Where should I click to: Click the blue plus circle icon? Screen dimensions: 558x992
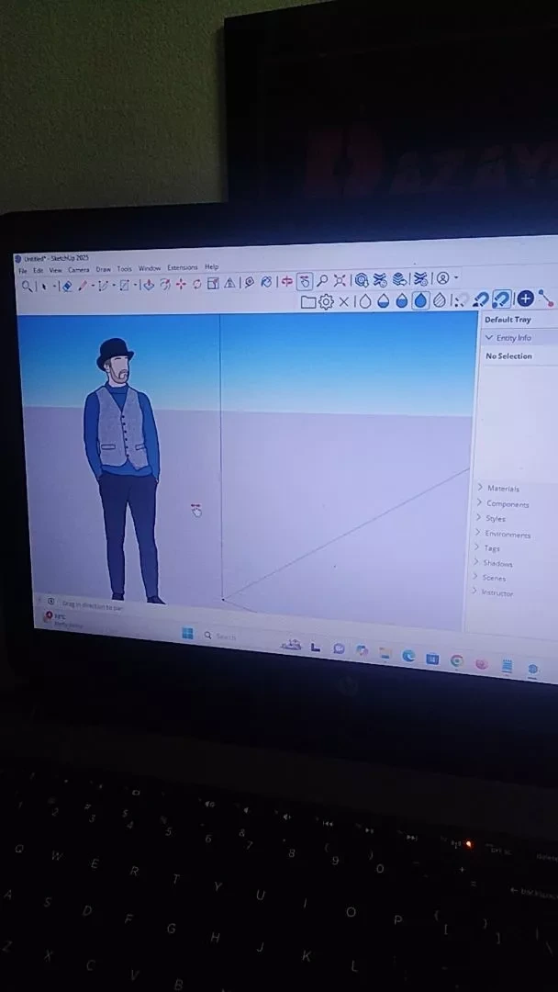[525, 298]
